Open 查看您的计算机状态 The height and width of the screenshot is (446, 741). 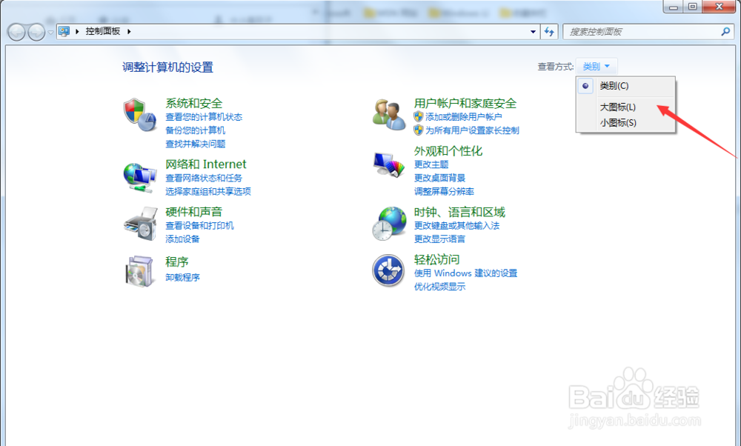pyautogui.click(x=204, y=117)
